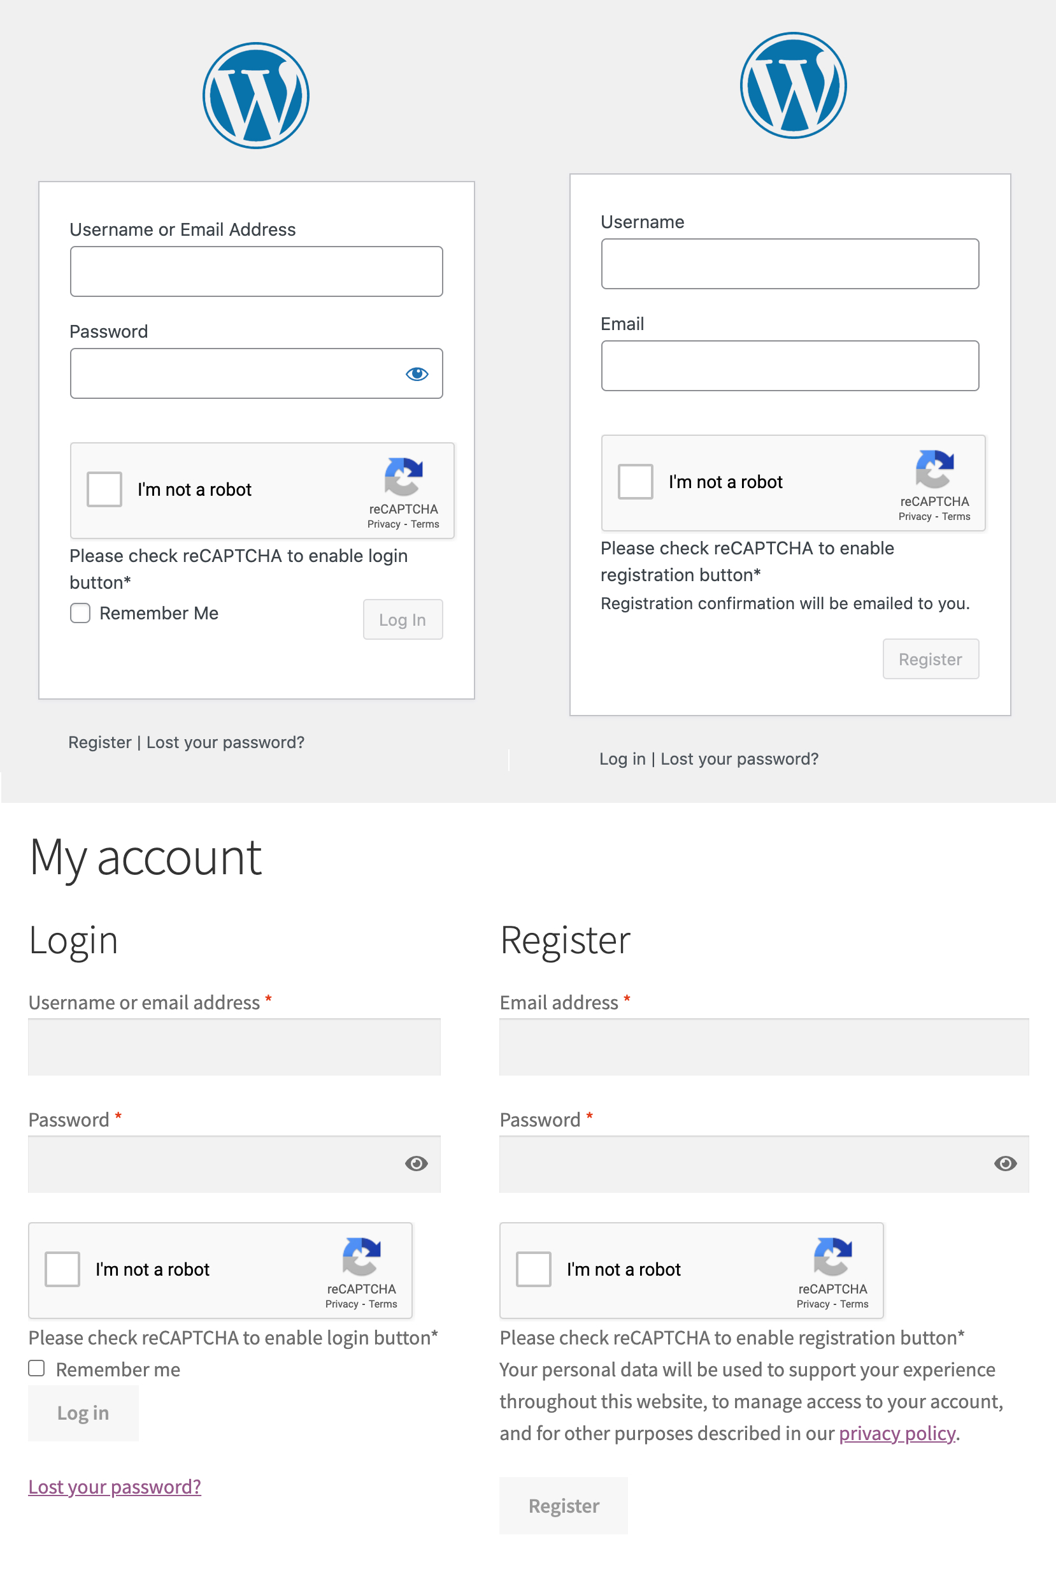Enable the Remember Me checkbox on WordPress login
Screen dimensions: 1056x1593
[80, 613]
